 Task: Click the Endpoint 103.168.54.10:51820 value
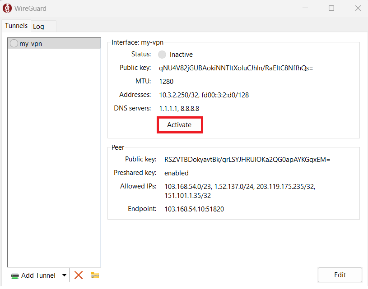tap(194, 209)
